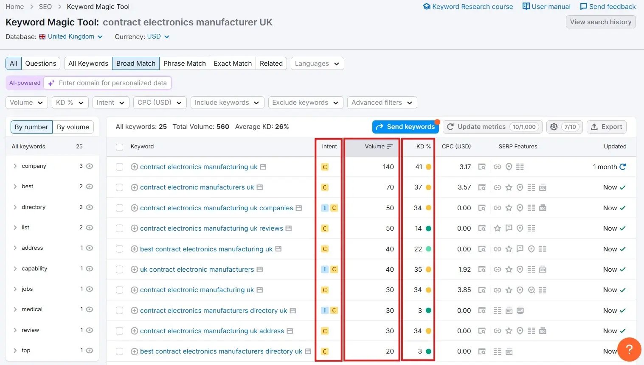Check the box for contract electronics manufacturing uk reviews
This screenshot has height=365, width=644.
pyautogui.click(x=119, y=228)
